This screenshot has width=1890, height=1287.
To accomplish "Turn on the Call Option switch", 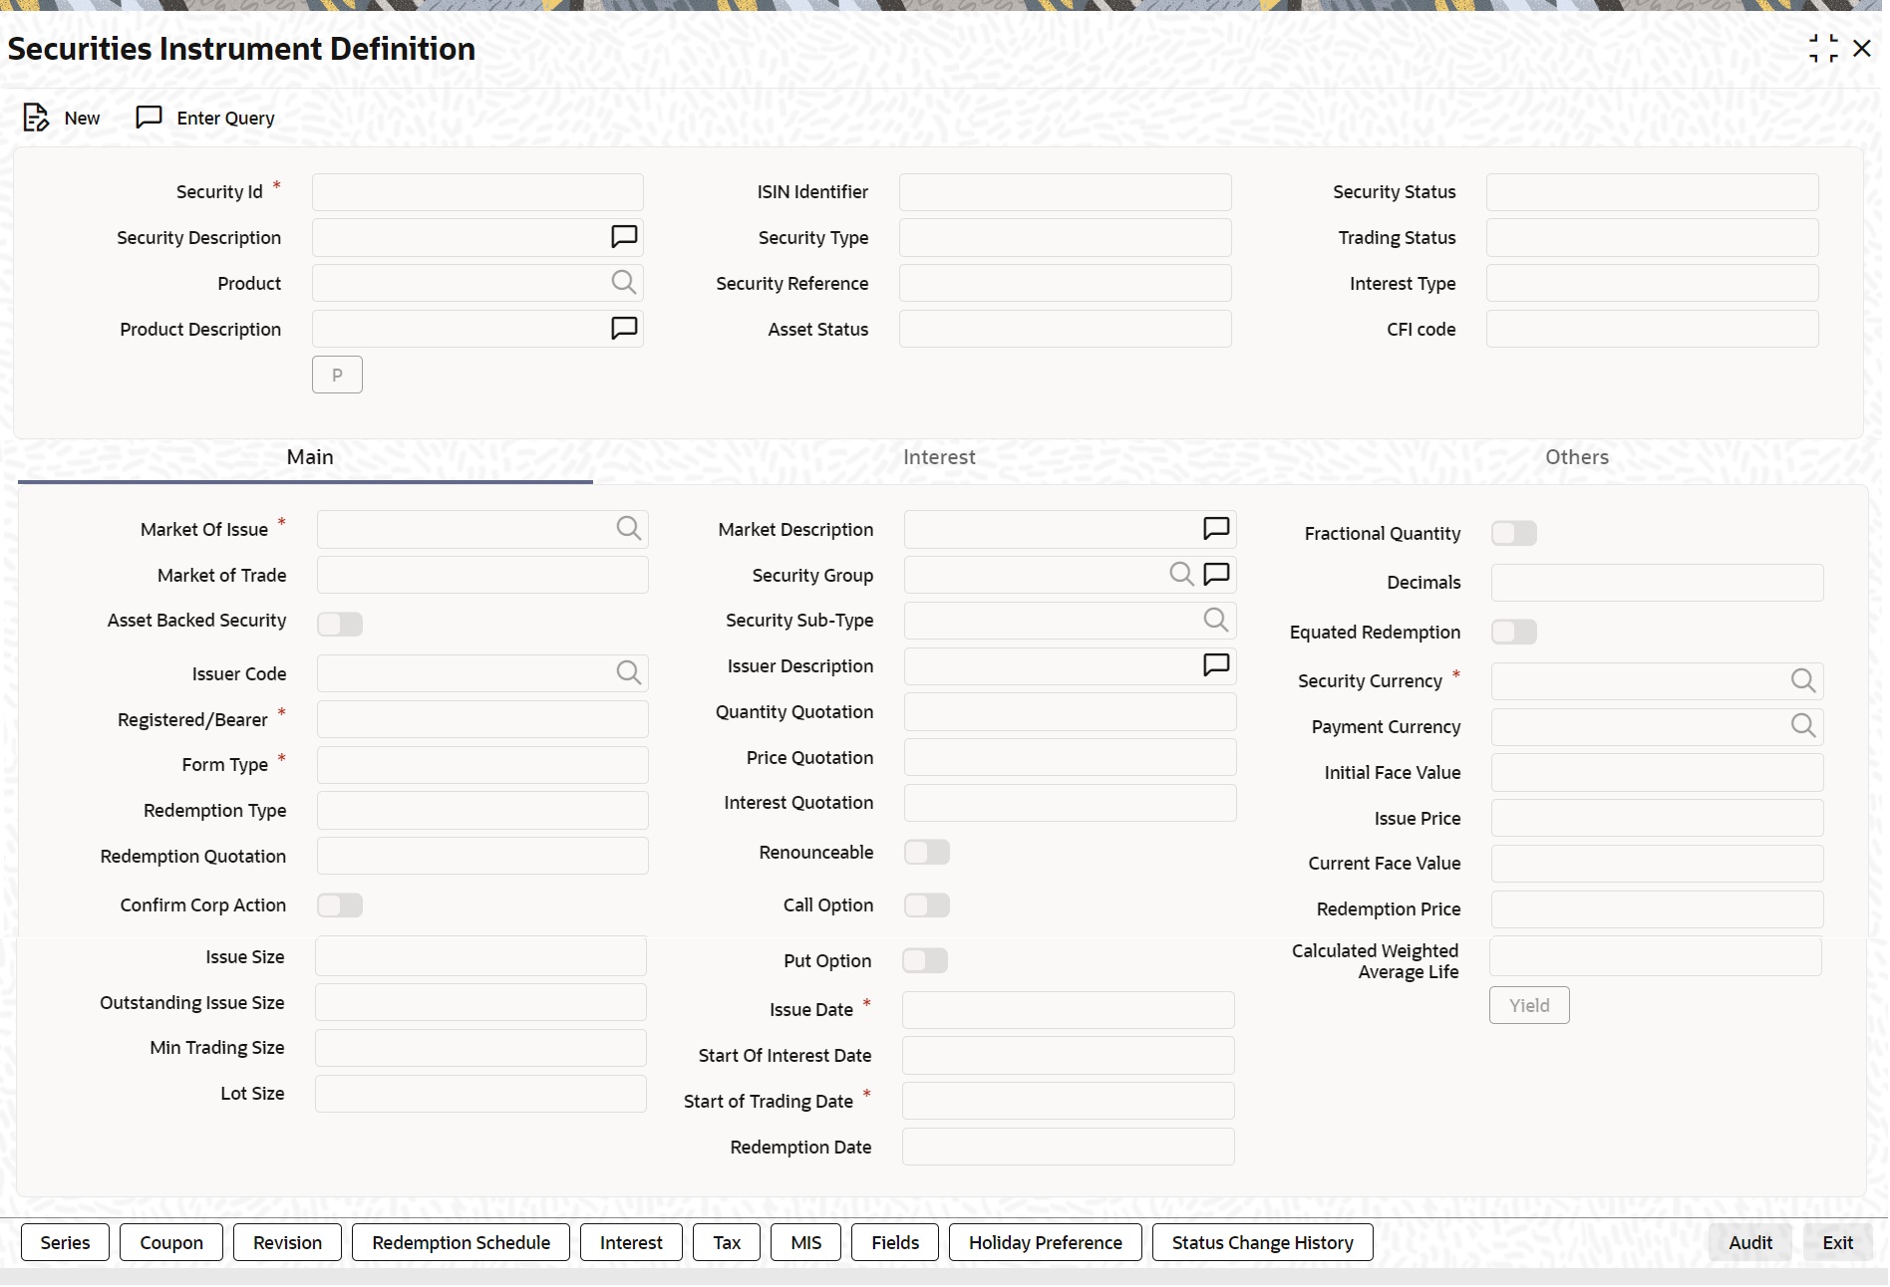I will click(927, 905).
